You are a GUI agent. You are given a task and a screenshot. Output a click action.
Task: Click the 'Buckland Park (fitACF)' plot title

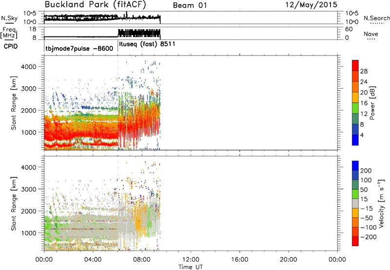click(95, 5)
